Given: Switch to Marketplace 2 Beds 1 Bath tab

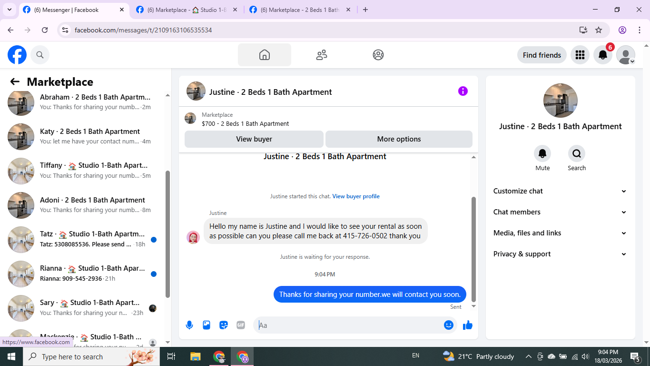Looking at the screenshot, I should coord(300,10).
